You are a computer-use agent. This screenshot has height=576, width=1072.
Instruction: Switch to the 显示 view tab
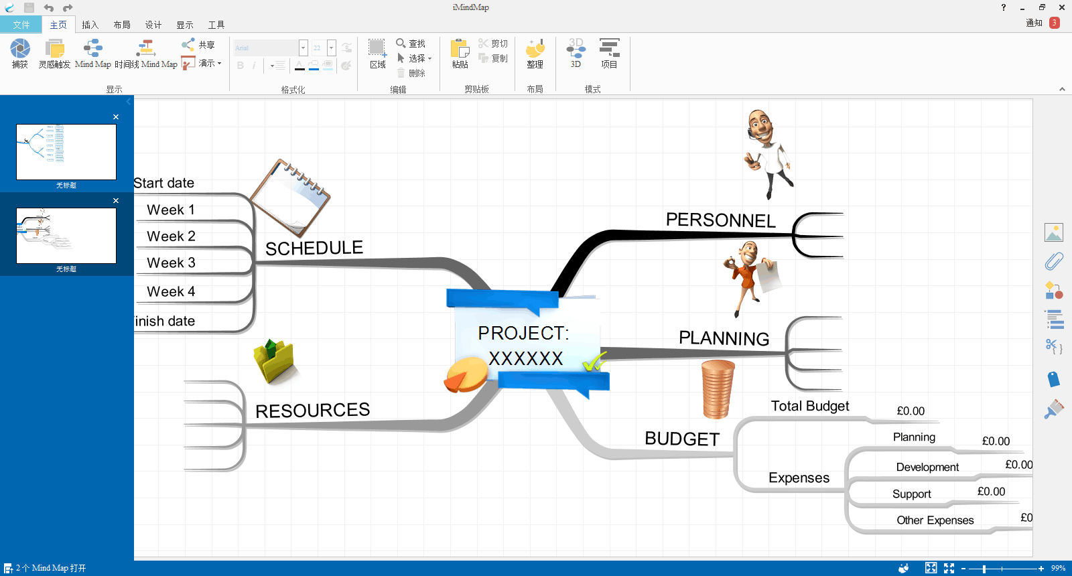pos(184,25)
